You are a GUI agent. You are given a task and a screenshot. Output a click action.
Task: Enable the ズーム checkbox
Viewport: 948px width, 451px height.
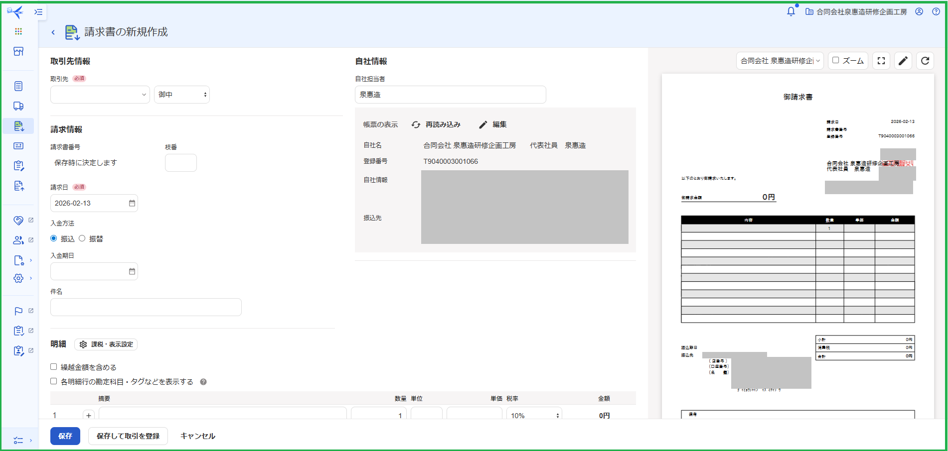click(836, 60)
